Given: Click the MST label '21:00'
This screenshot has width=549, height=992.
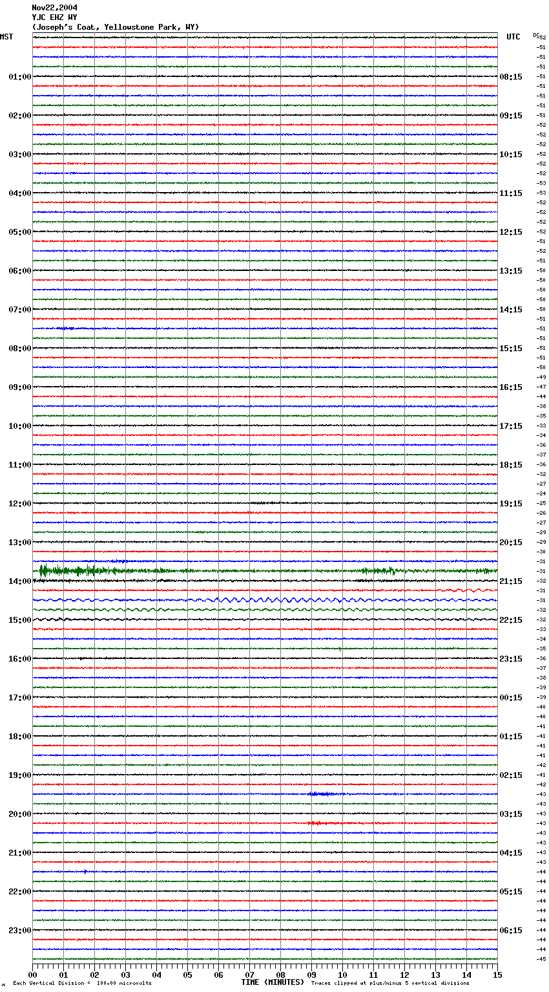Looking at the screenshot, I should 20,853.
